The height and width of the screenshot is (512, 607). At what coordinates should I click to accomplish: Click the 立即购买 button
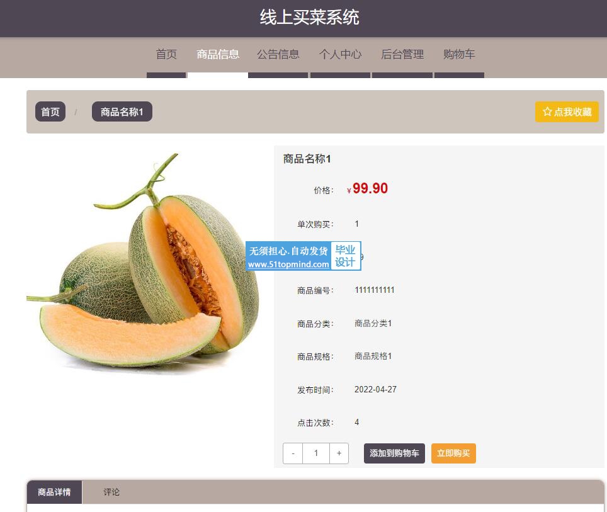point(453,453)
